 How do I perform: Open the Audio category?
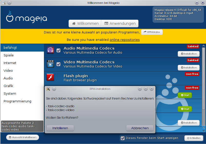click(22, 78)
